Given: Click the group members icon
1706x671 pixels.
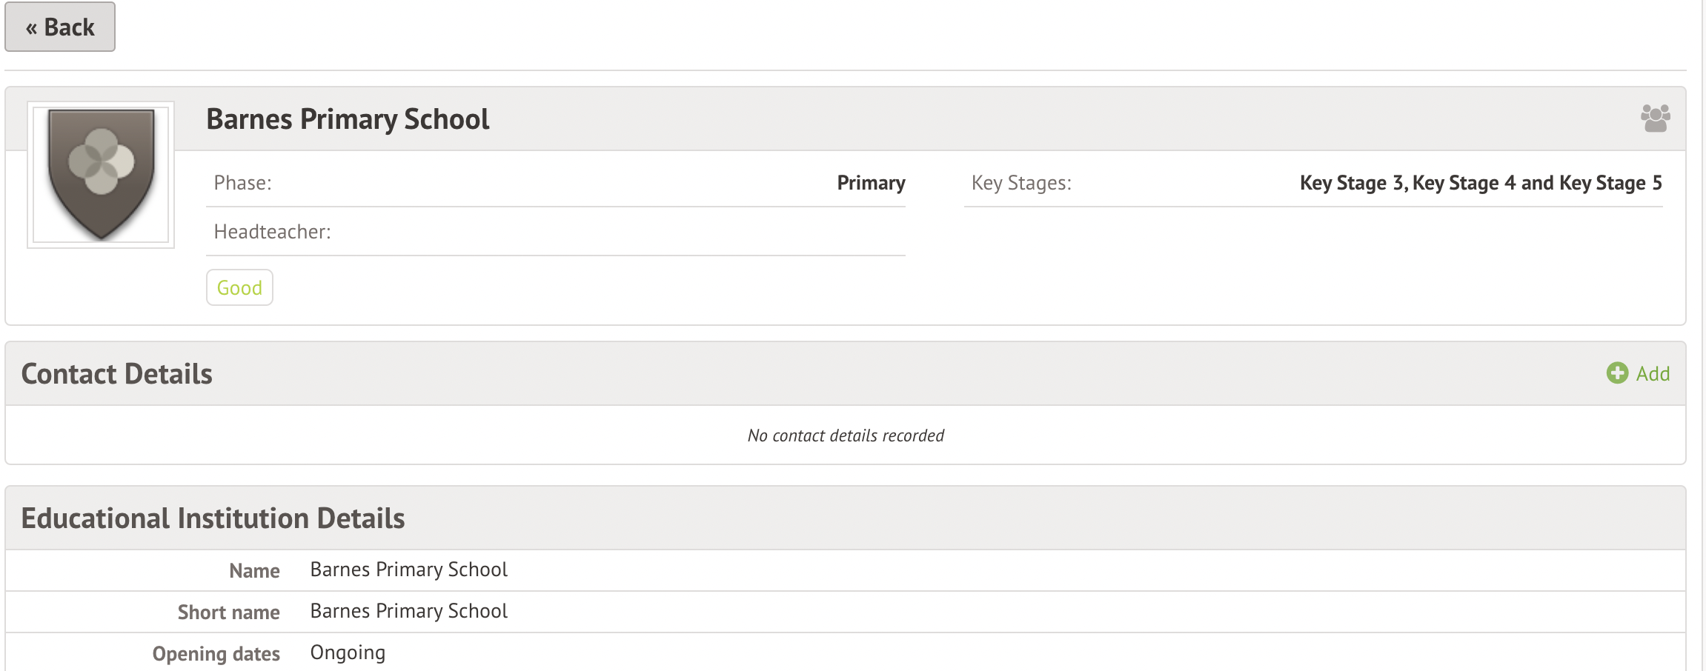Looking at the screenshot, I should 1655,118.
